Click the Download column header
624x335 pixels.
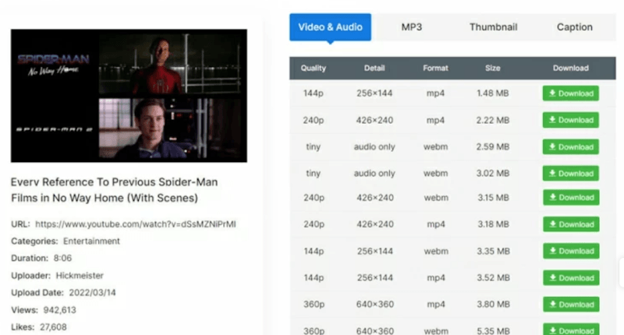pyautogui.click(x=571, y=68)
